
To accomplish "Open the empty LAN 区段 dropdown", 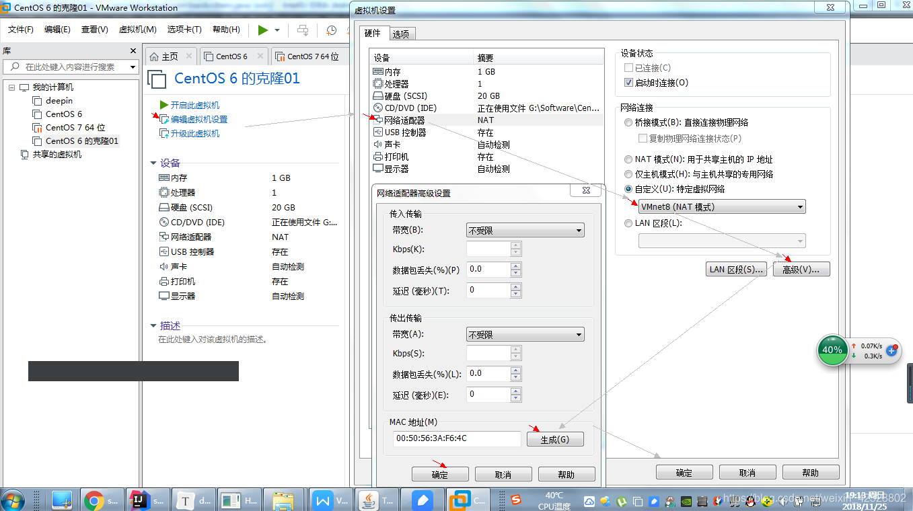I will coord(722,241).
